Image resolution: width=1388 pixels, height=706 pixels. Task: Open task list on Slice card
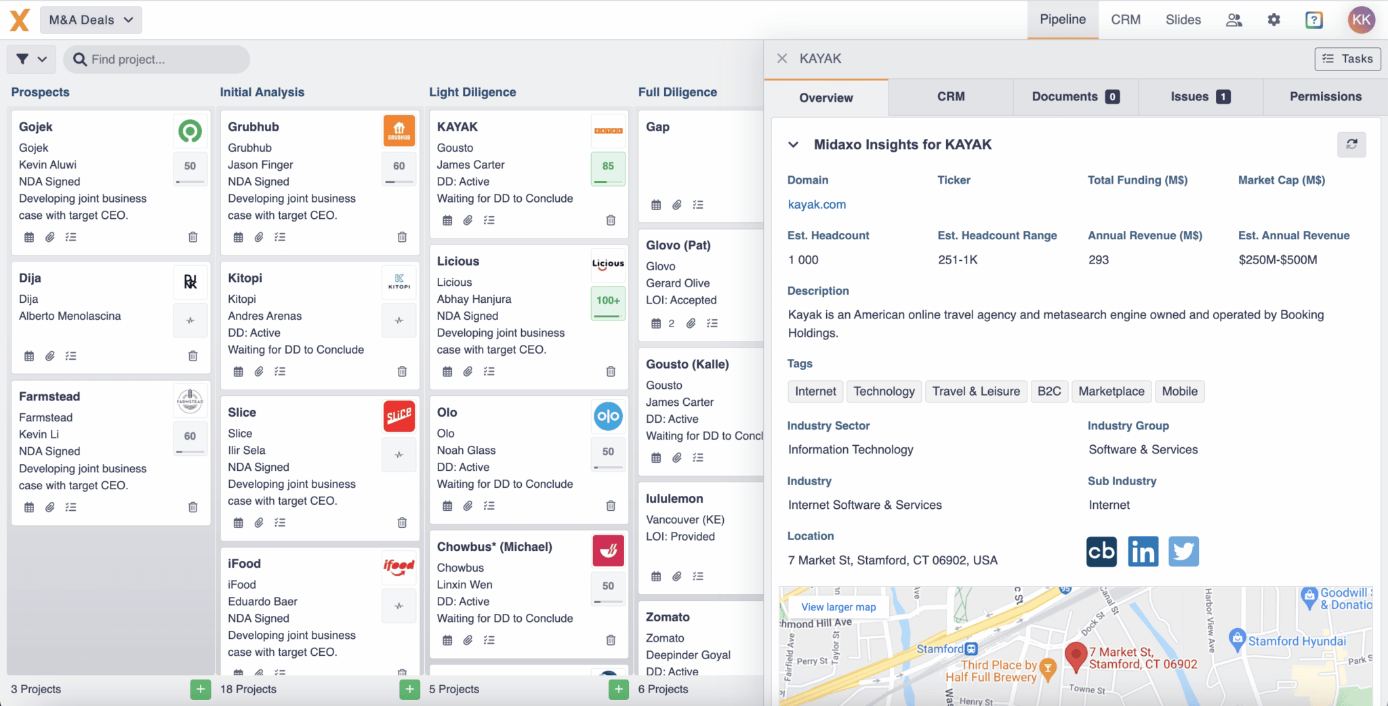tap(280, 522)
